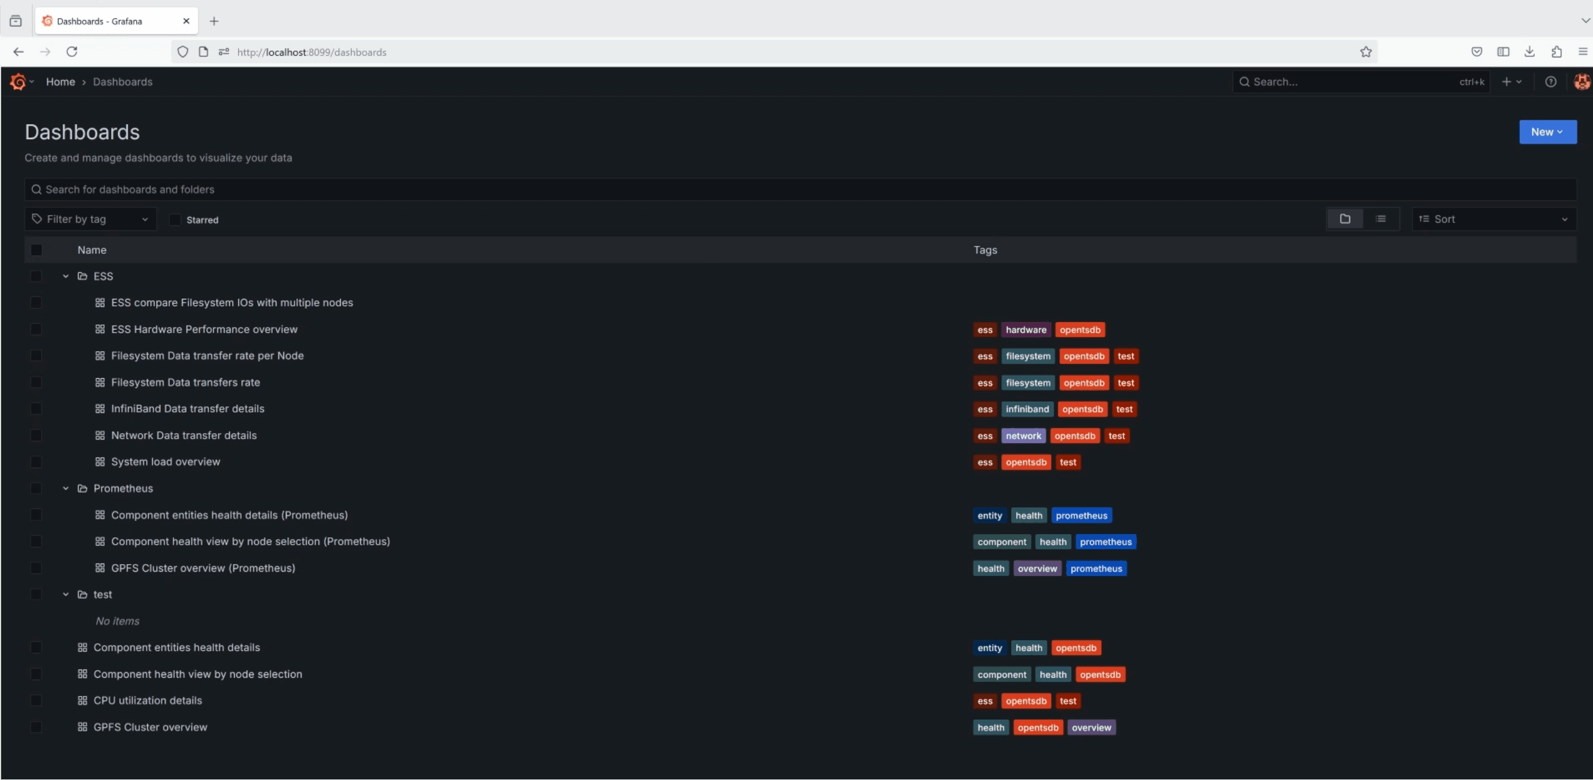Open the Filter by tag dropdown
The width and height of the screenshot is (1593, 780).
(91, 219)
